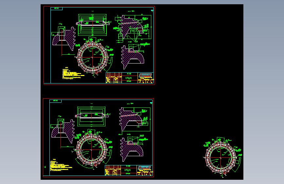Click the left hatched section view in bottom sheet
Viewport: 284px width, 184px height.
63,131
